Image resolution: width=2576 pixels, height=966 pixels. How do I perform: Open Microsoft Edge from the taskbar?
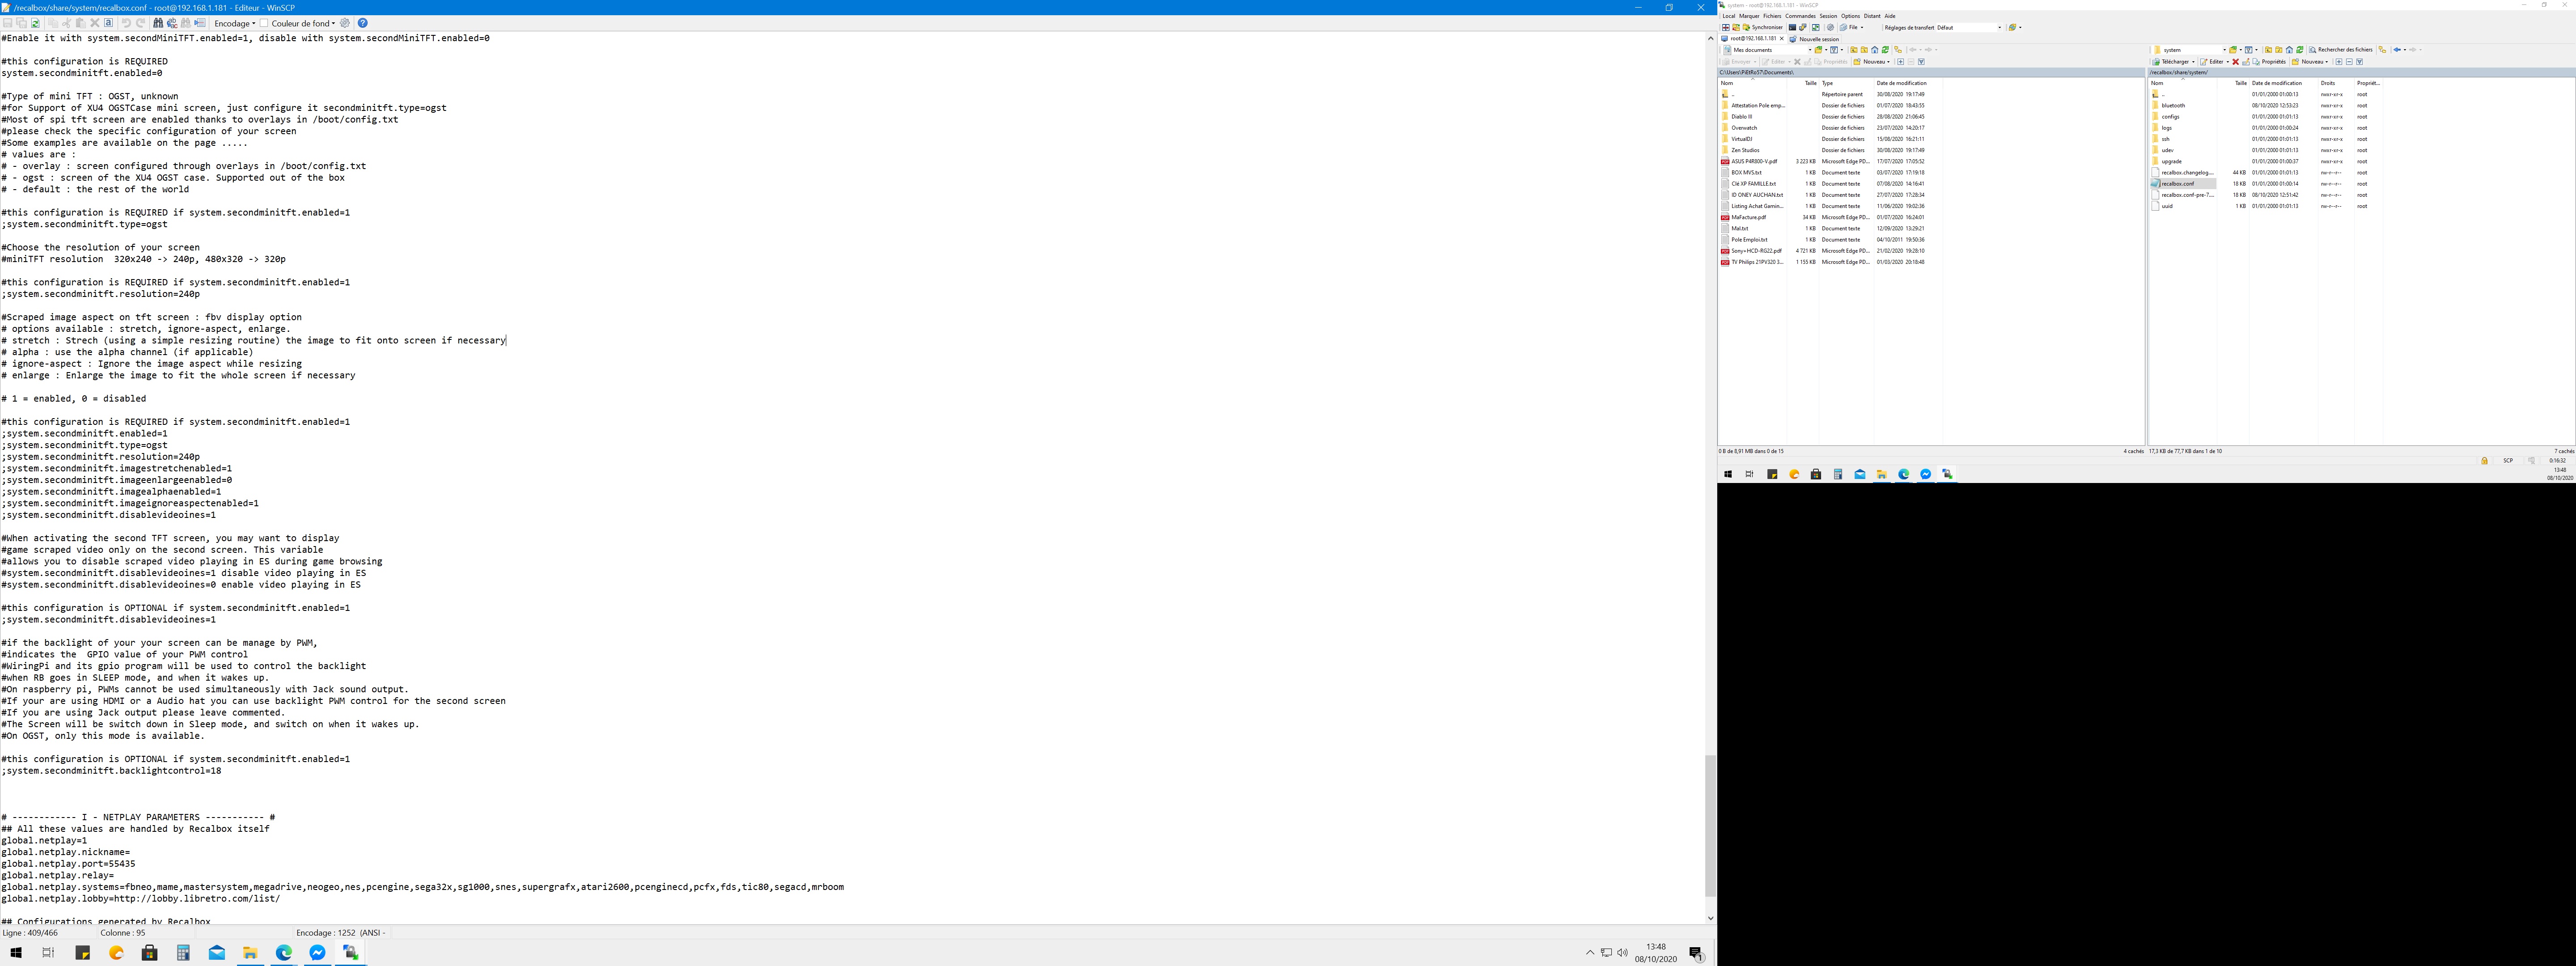tap(284, 953)
